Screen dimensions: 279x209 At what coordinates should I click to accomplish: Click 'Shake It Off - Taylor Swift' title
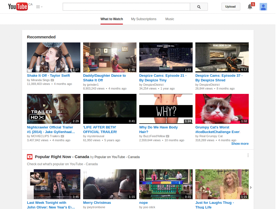[x=48, y=76]
